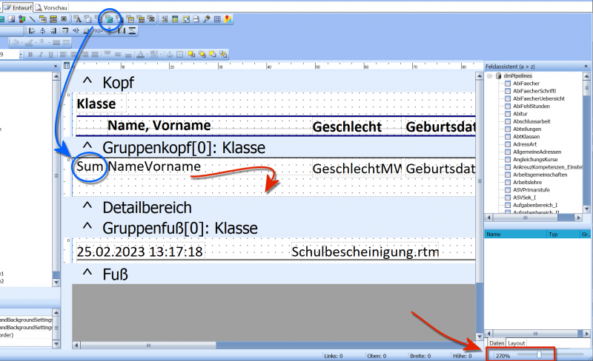The height and width of the screenshot is (361, 593).
Task: Sort by Typ column header
Action: 563,234
